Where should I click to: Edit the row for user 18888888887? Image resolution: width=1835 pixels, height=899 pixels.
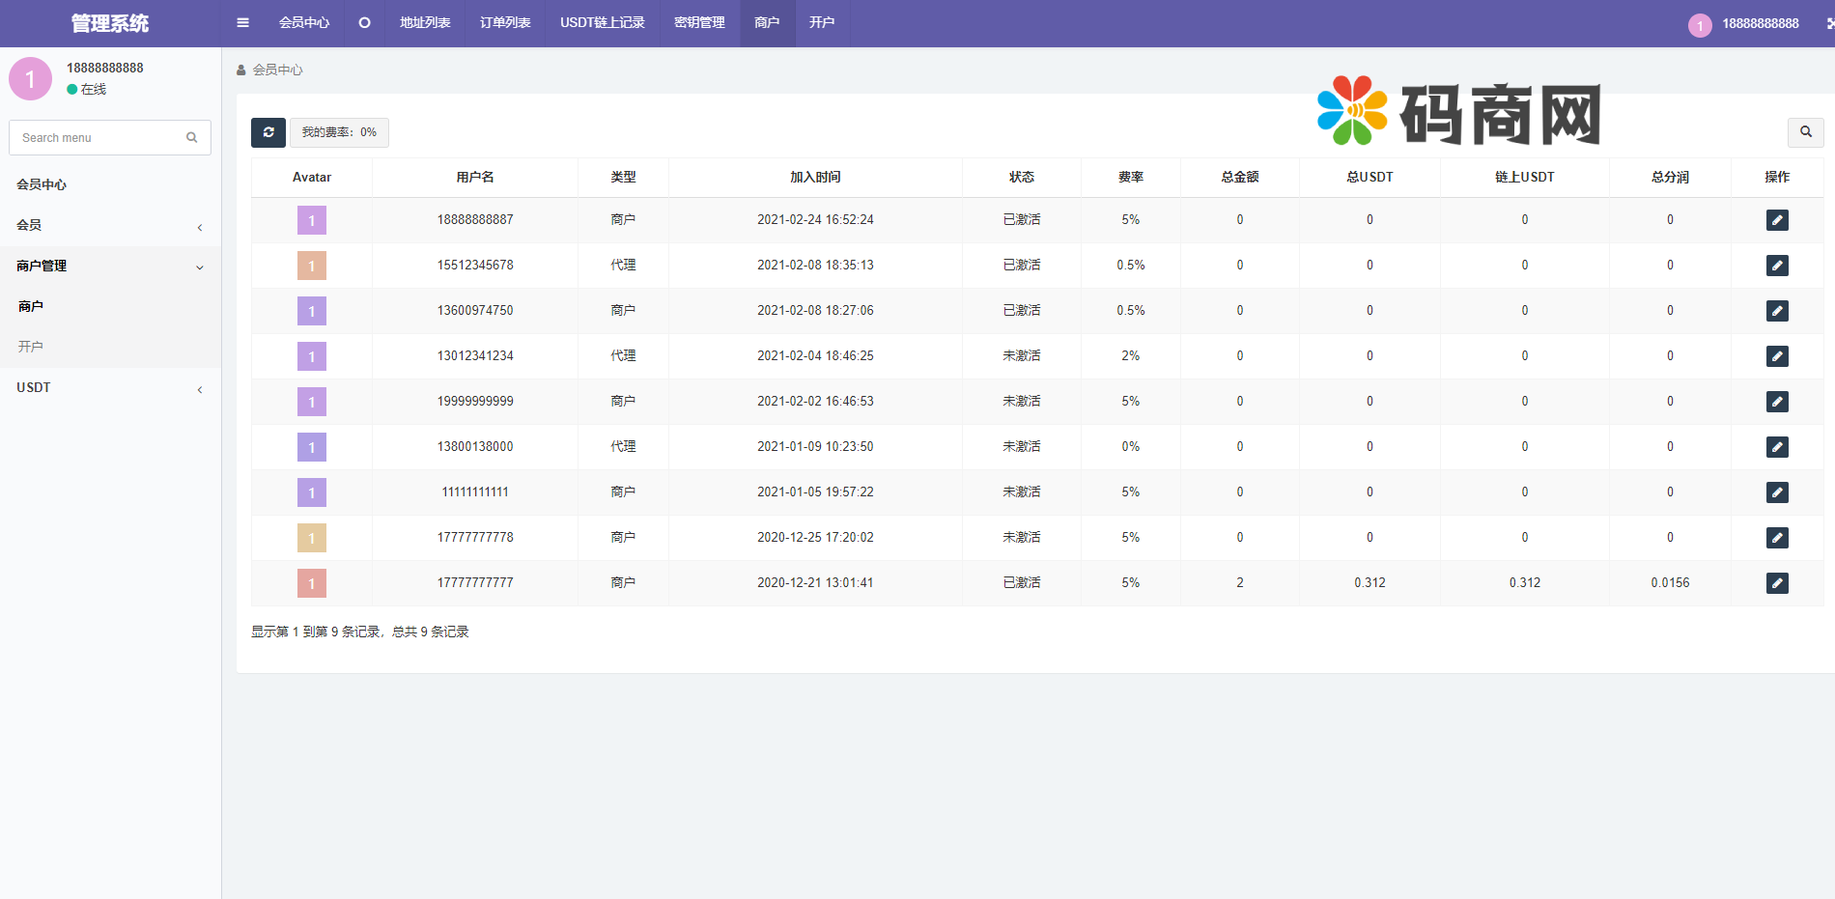pyautogui.click(x=1777, y=220)
